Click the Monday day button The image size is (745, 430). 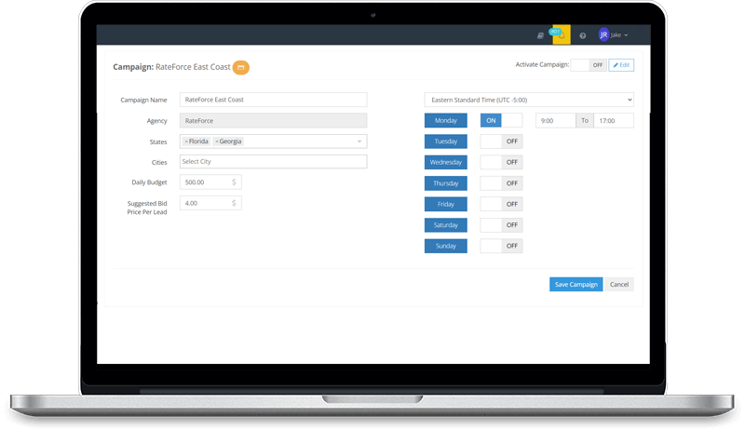446,121
